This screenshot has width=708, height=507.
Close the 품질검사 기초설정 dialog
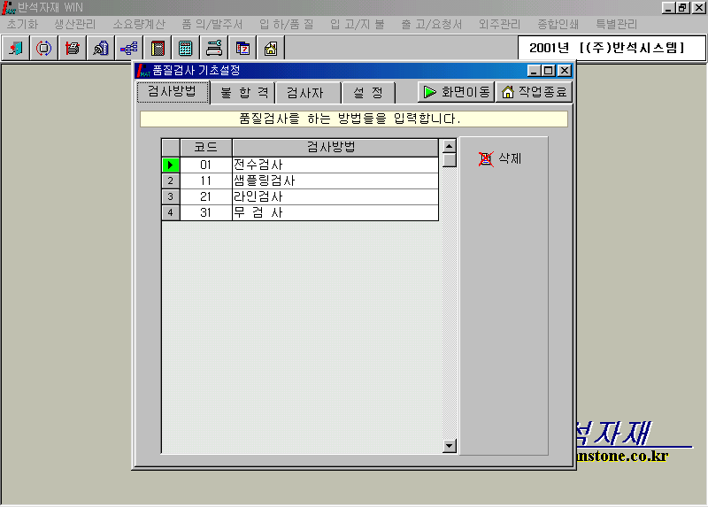565,71
